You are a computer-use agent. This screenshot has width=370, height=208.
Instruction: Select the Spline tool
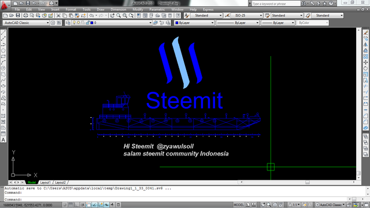point(3,80)
